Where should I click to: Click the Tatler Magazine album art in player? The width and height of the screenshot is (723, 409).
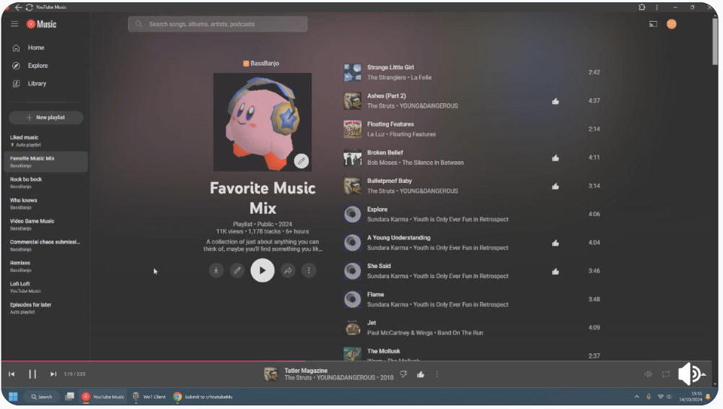pos(271,374)
